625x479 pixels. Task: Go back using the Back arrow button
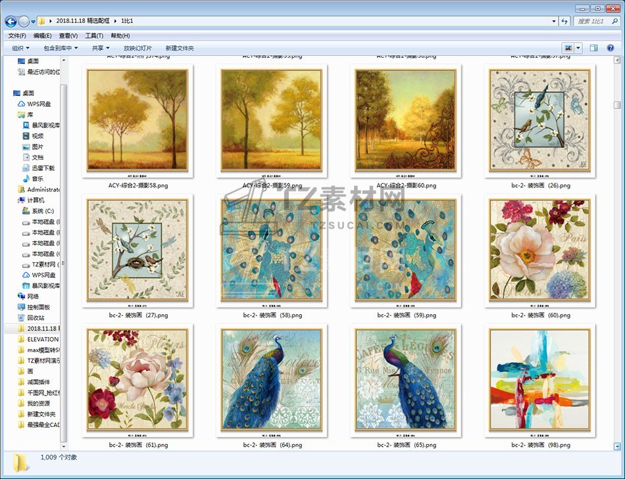click(11, 21)
